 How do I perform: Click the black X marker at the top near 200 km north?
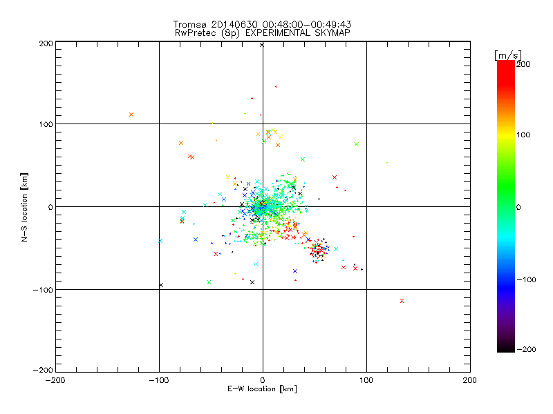tap(262, 45)
